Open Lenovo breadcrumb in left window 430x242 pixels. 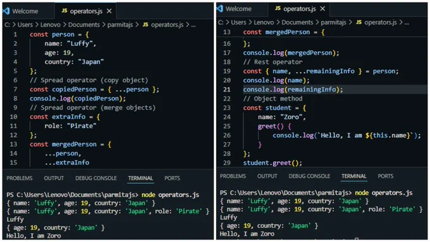[x=51, y=25]
